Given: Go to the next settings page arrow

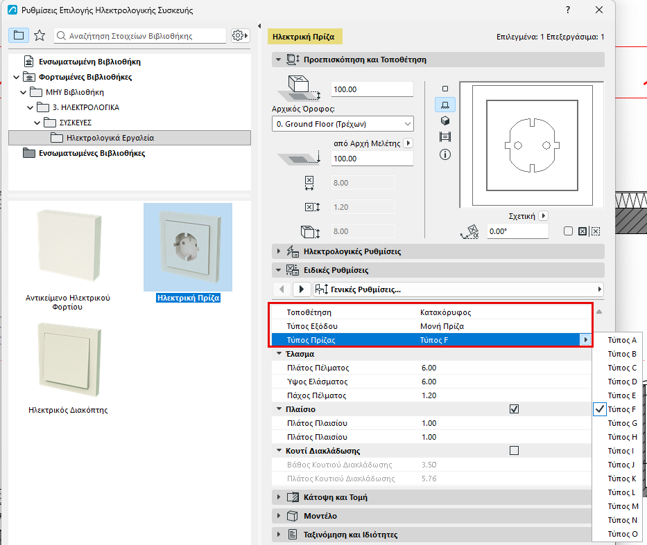Looking at the screenshot, I should point(302,289).
